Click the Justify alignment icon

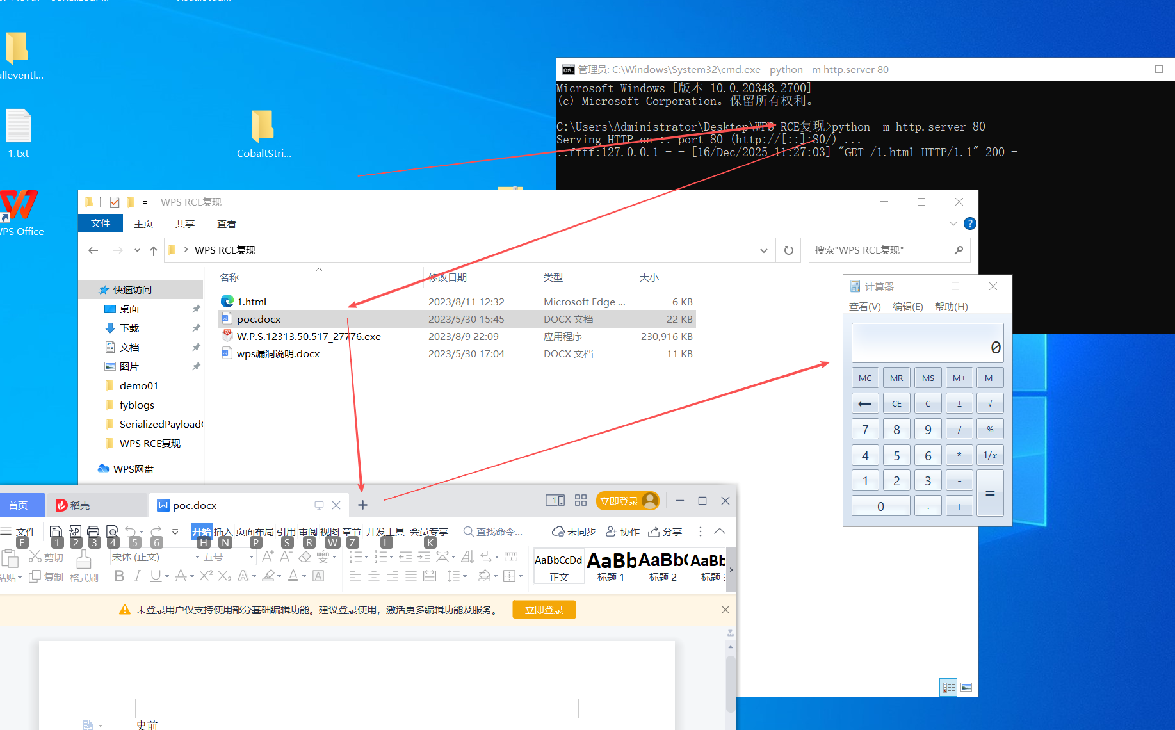tap(411, 576)
